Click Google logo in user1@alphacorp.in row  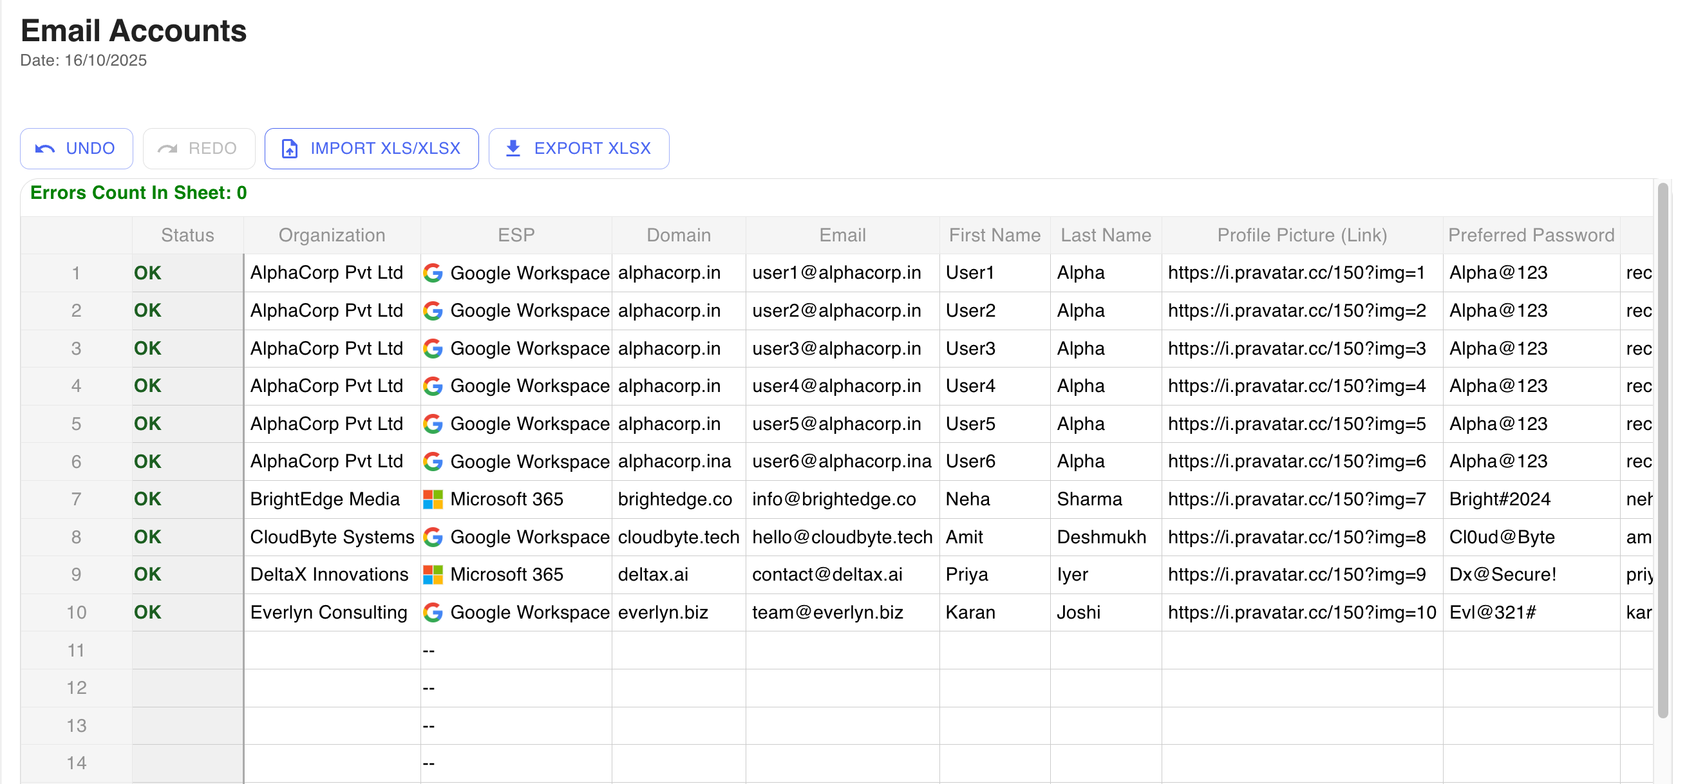(x=433, y=273)
